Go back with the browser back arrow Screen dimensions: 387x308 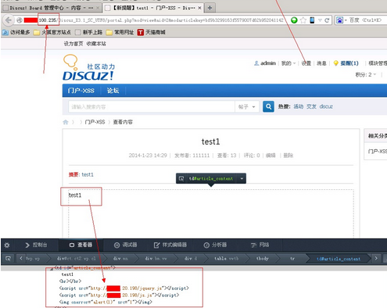pos(9,20)
